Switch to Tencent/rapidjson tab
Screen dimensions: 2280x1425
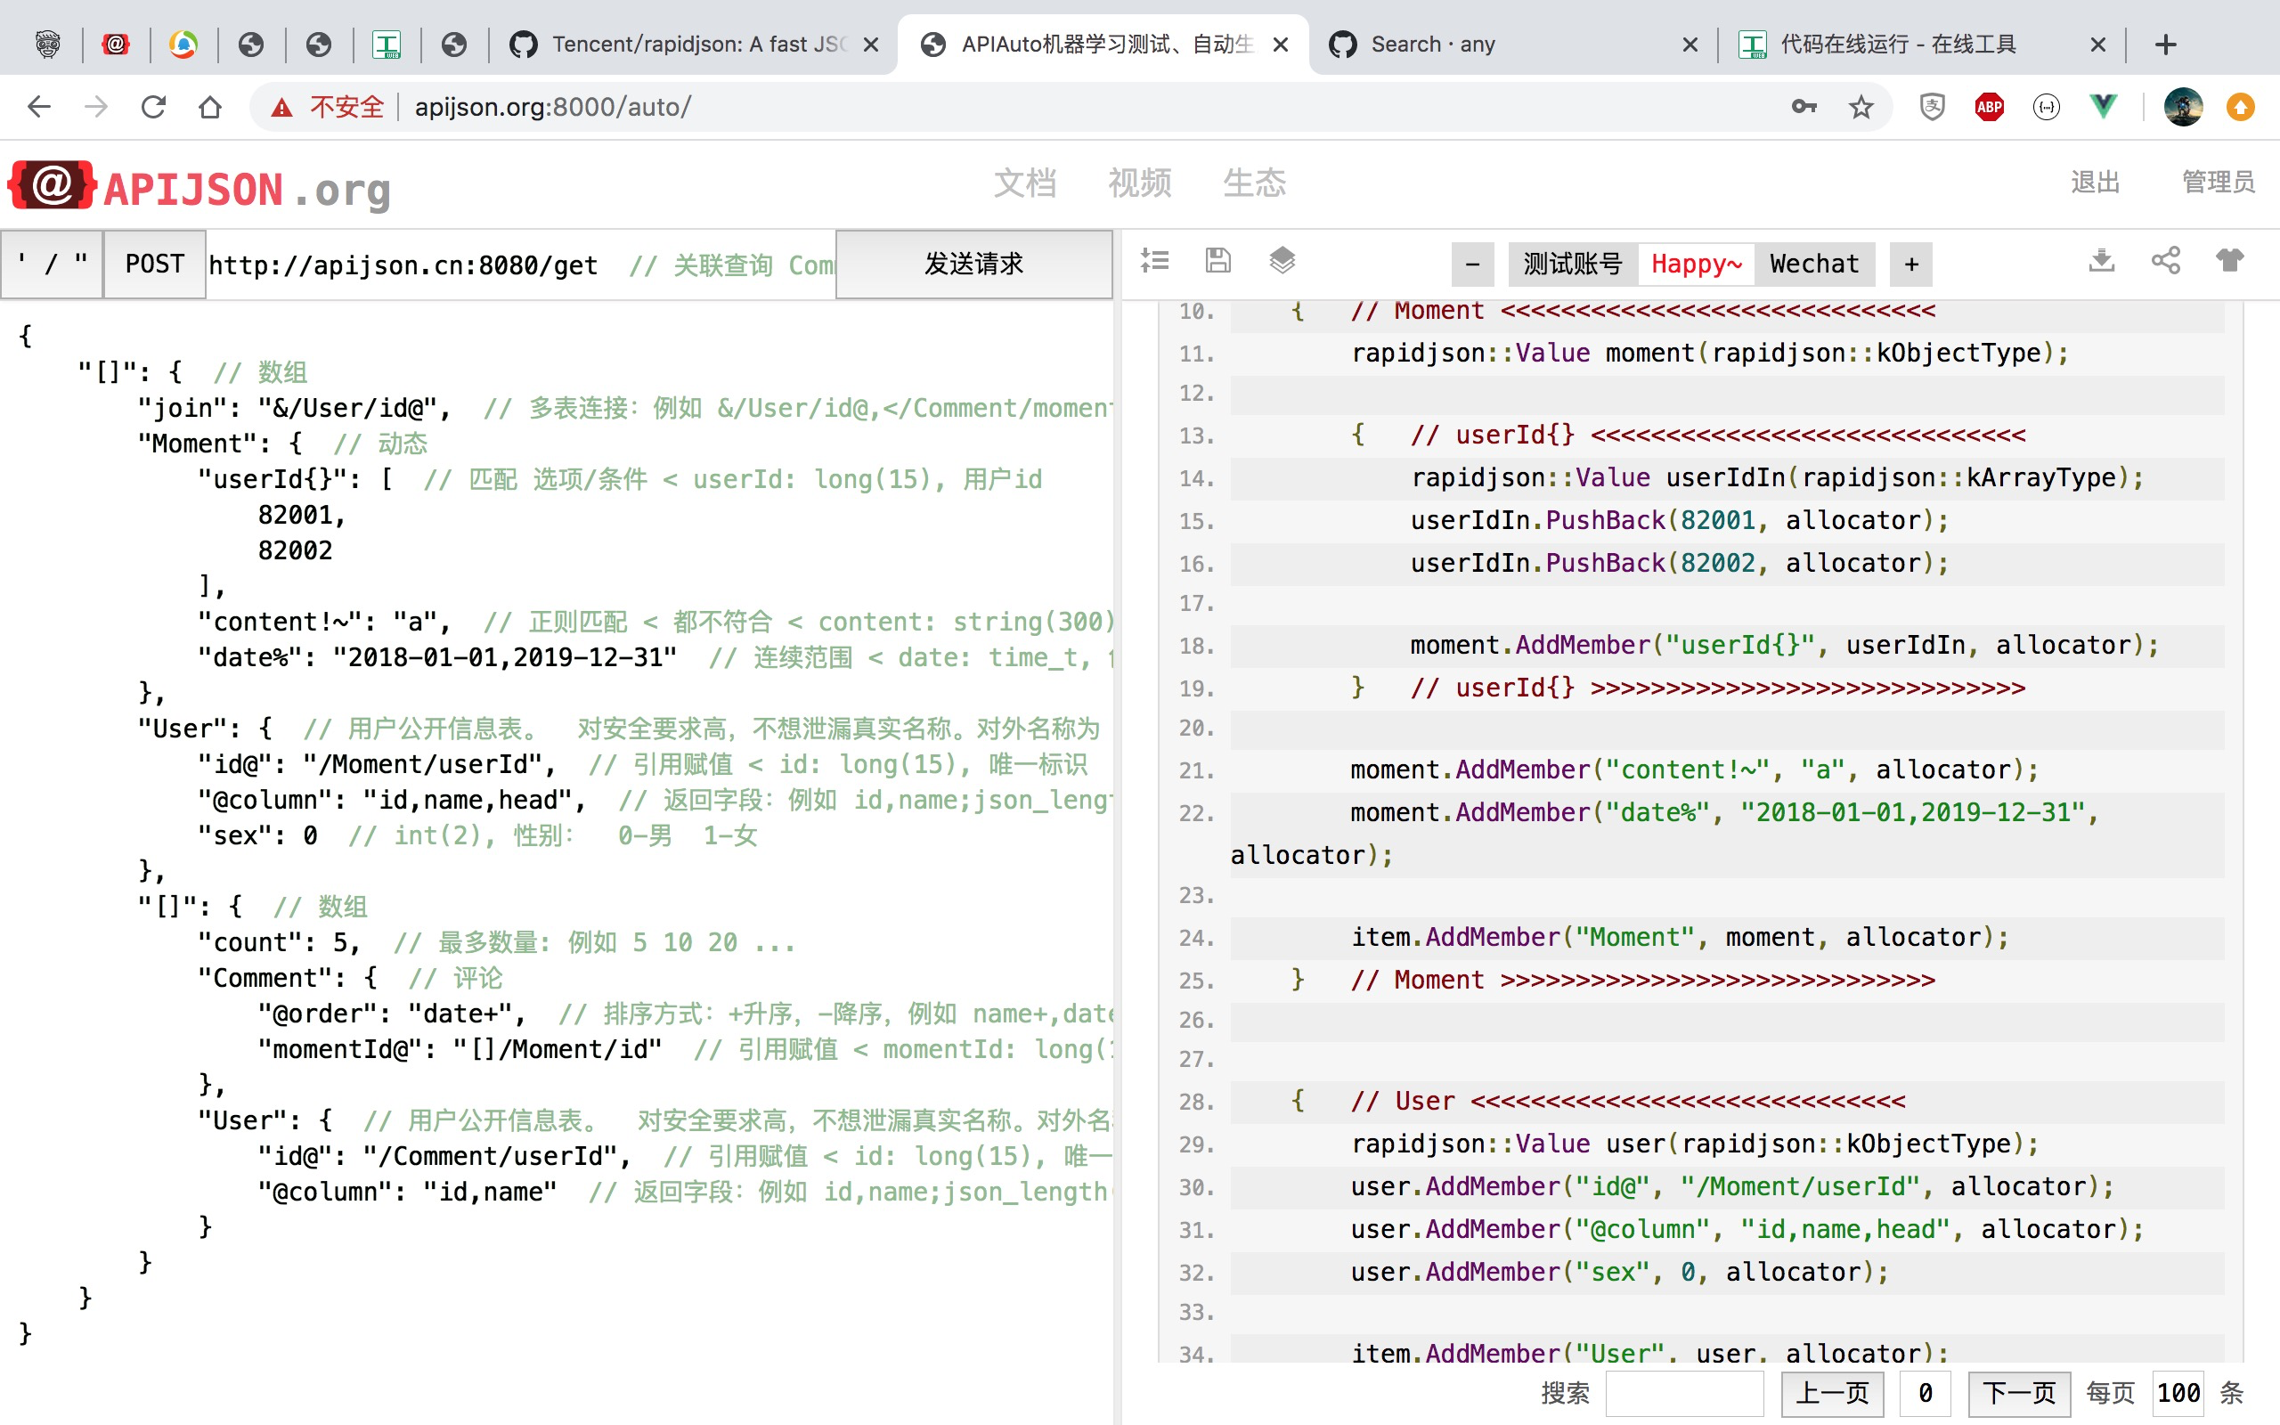pos(693,45)
